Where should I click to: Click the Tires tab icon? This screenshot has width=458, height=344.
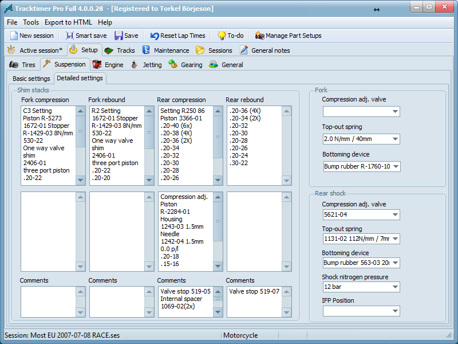click(x=14, y=64)
